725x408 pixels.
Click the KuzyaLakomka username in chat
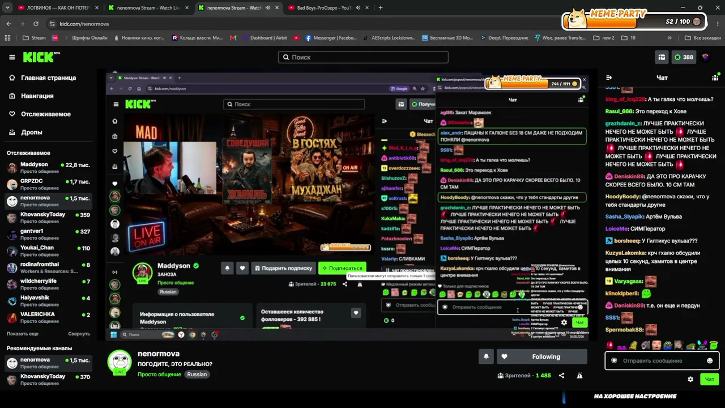[626, 253]
